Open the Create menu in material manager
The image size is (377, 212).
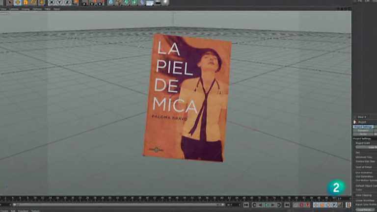pos(4,211)
